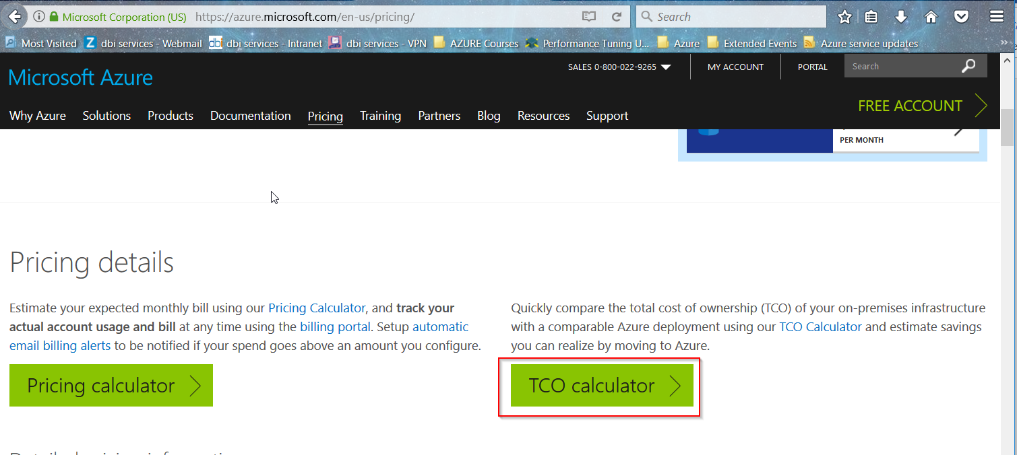Follow automatic email billing alerts link
This screenshot has width=1017, height=455.
pyautogui.click(x=239, y=337)
